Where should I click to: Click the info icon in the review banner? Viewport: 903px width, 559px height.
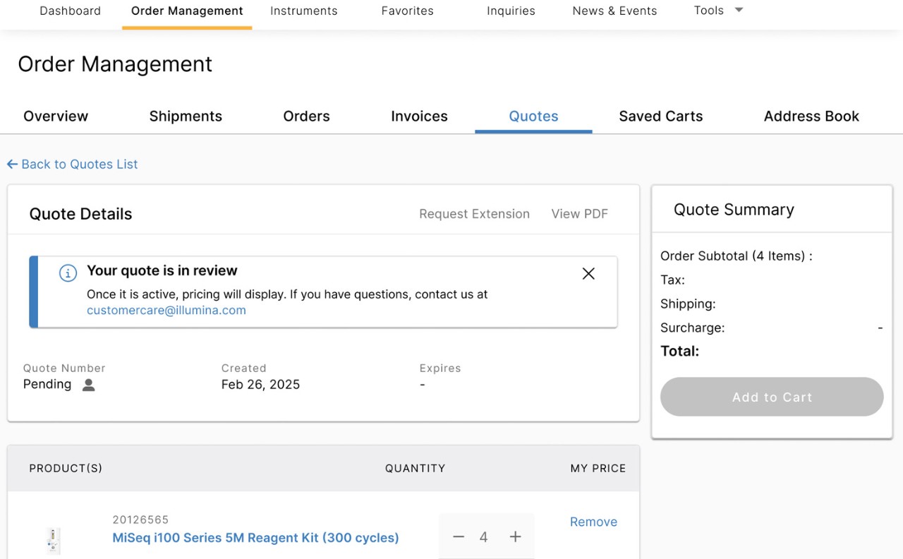pyautogui.click(x=67, y=272)
